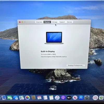Screen dimensions: 104x104
Task: Open Contacts book in the dock
Action: click(x=34, y=97)
